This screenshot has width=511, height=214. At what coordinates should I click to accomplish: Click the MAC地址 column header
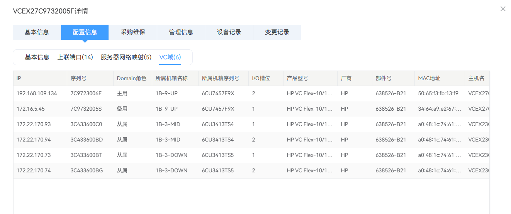tap(440, 78)
